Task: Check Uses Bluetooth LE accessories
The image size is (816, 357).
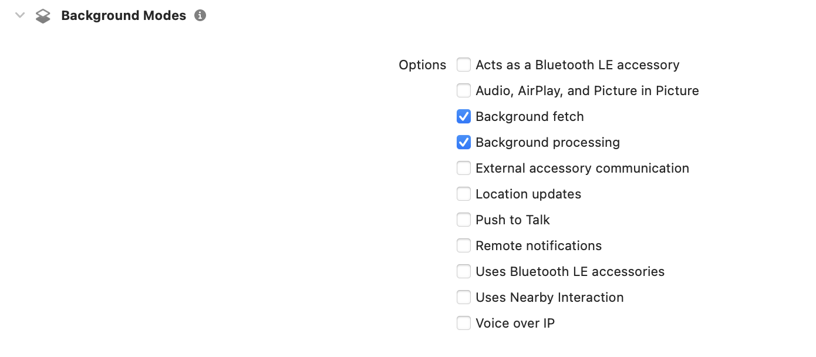Action: (464, 271)
